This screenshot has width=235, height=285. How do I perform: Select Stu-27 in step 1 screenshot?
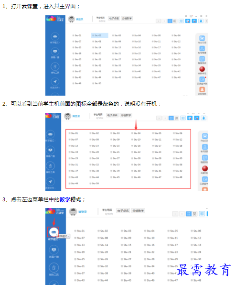point(117,59)
